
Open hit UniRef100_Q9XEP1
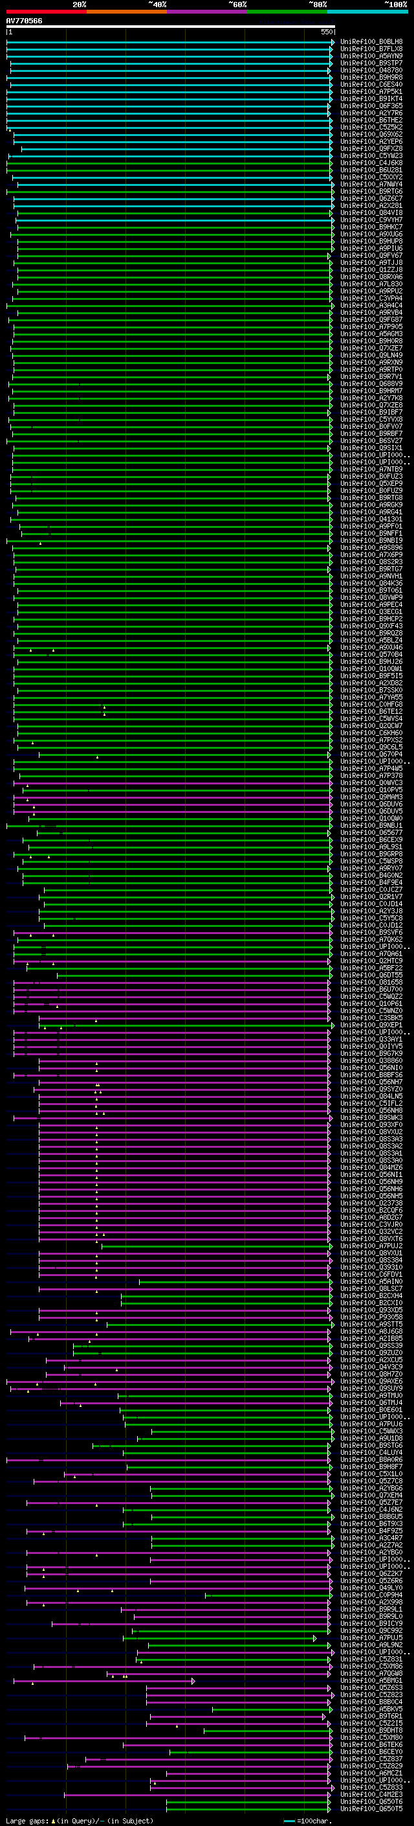[x=371, y=1025]
